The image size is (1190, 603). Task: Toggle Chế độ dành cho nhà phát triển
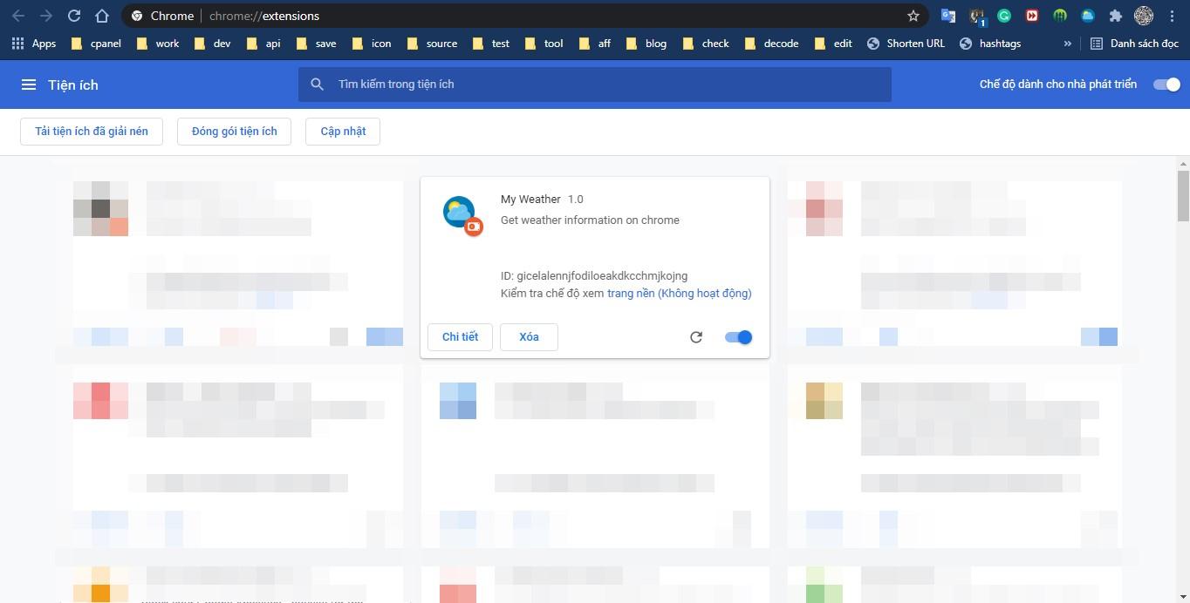1166,85
